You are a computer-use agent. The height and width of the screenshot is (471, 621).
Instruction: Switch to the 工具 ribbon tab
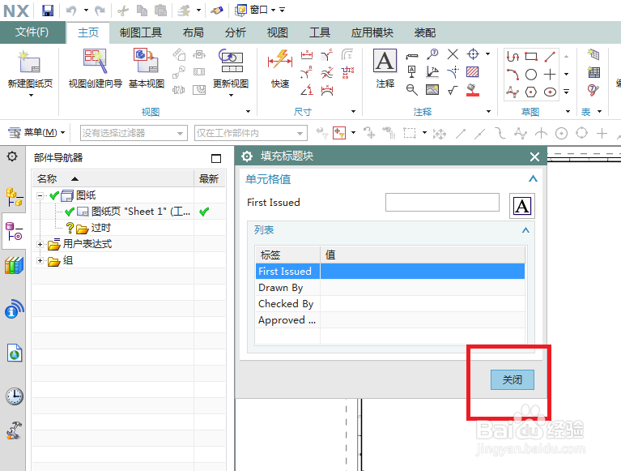(320, 32)
